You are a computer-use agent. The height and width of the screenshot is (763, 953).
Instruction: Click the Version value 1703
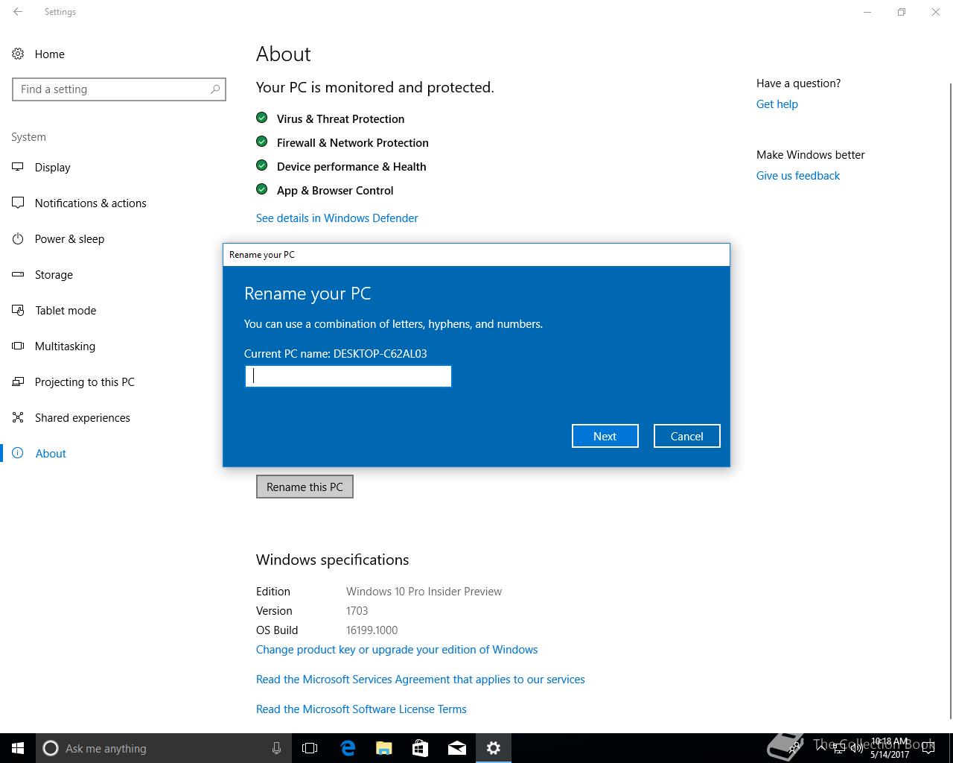357,610
